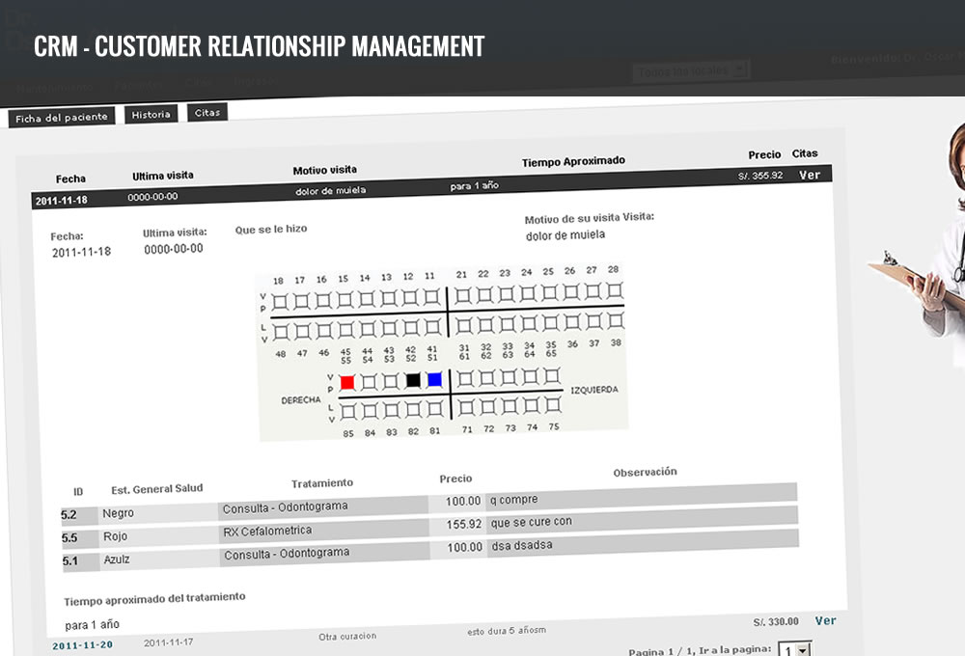Click the tooth 48 square
This screenshot has height=656, width=965.
pyautogui.click(x=280, y=333)
